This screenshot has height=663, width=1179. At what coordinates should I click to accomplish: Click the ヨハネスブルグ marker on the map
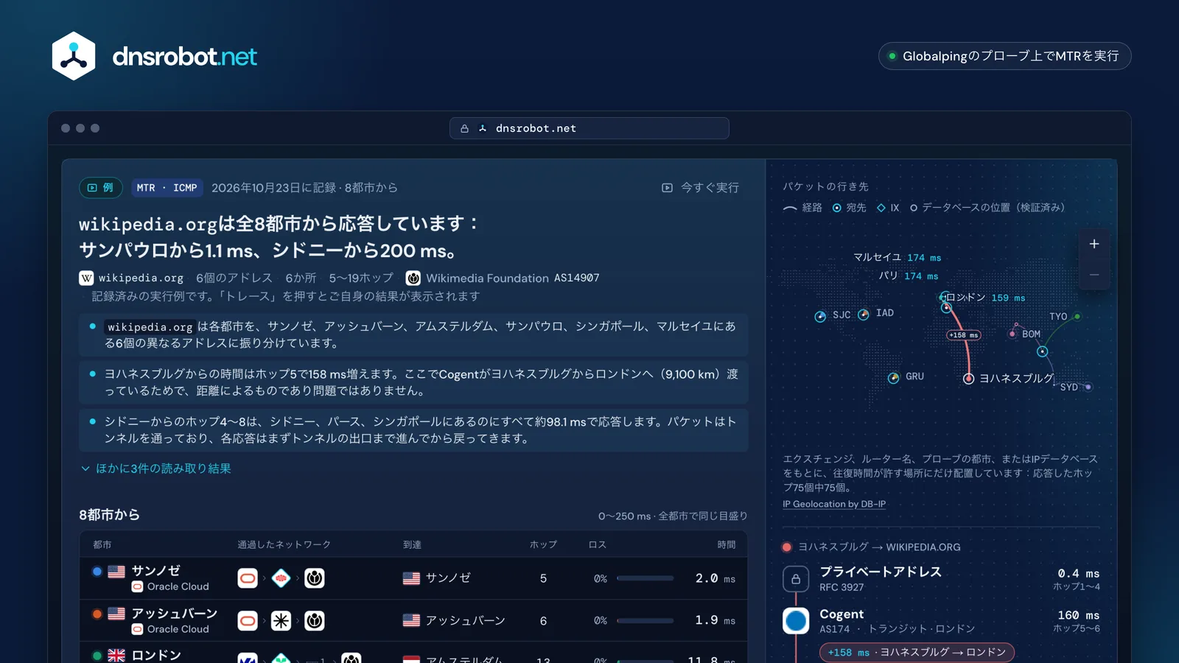(x=969, y=379)
